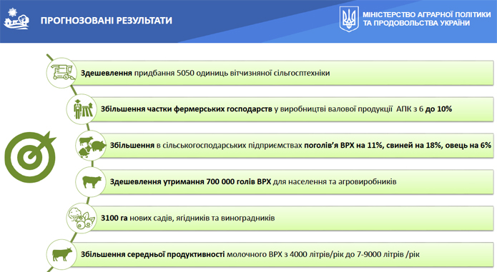Click the farm and sun logo in header

click(x=16, y=19)
